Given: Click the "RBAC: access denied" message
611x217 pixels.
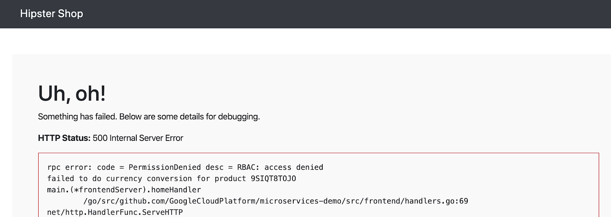Looking at the screenshot, I should pos(280,168).
